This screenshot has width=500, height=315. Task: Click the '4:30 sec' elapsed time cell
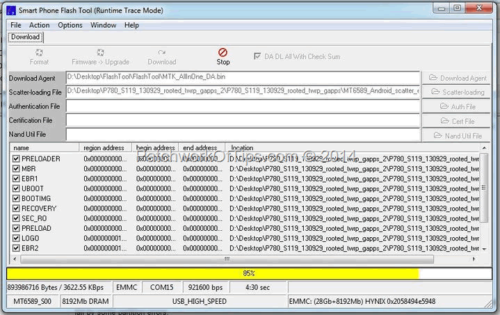pyautogui.click(x=258, y=288)
